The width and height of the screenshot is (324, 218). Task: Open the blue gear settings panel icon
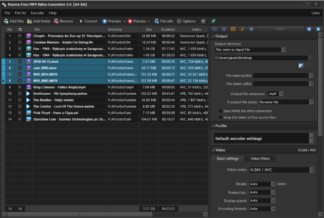coord(251,29)
